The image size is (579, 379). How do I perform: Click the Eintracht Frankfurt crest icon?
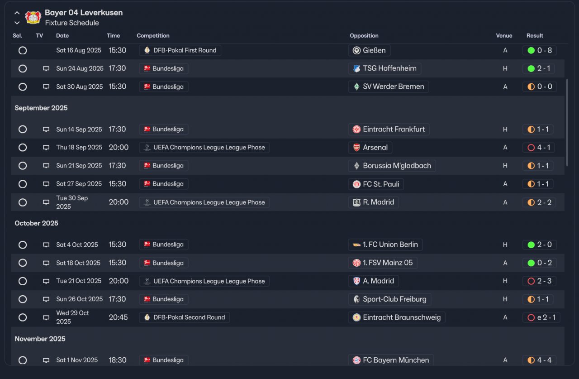356,130
